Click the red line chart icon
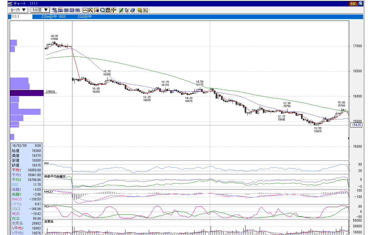Image resolution: width=371 pixels, height=235 pixels. (85, 10)
